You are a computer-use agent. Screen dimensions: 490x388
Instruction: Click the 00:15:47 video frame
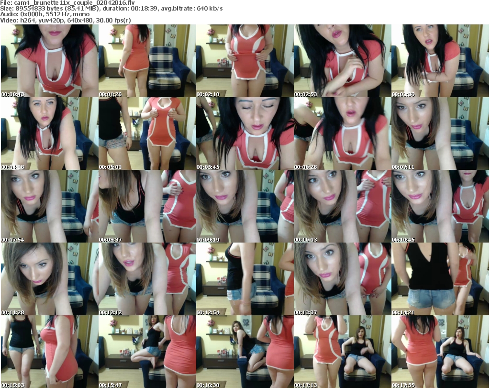coord(147,352)
